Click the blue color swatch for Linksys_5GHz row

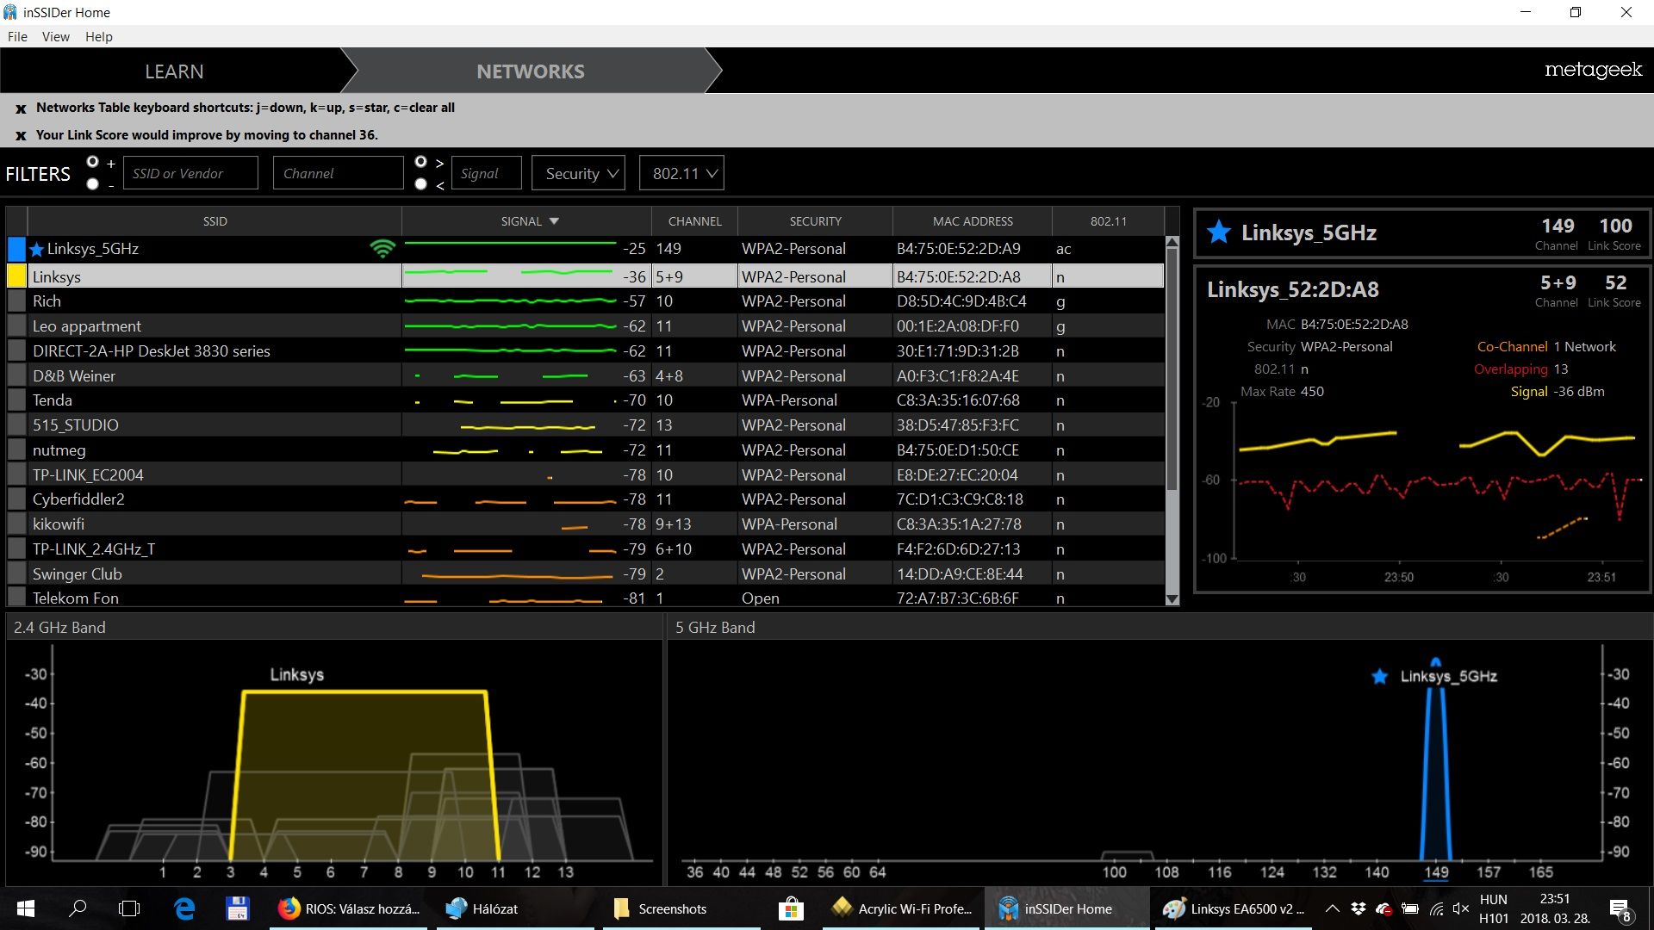(16, 249)
